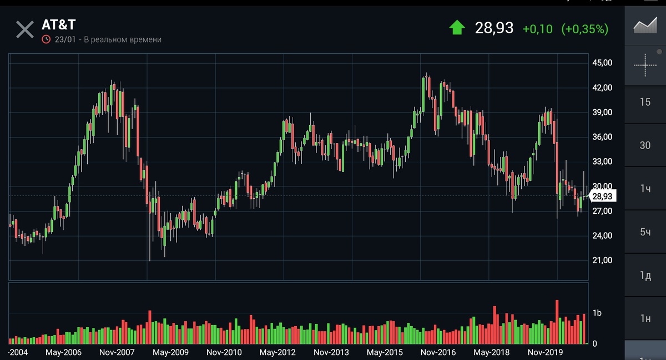
Task: Tap the May-2012 date axis label
Action: (277, 352)
